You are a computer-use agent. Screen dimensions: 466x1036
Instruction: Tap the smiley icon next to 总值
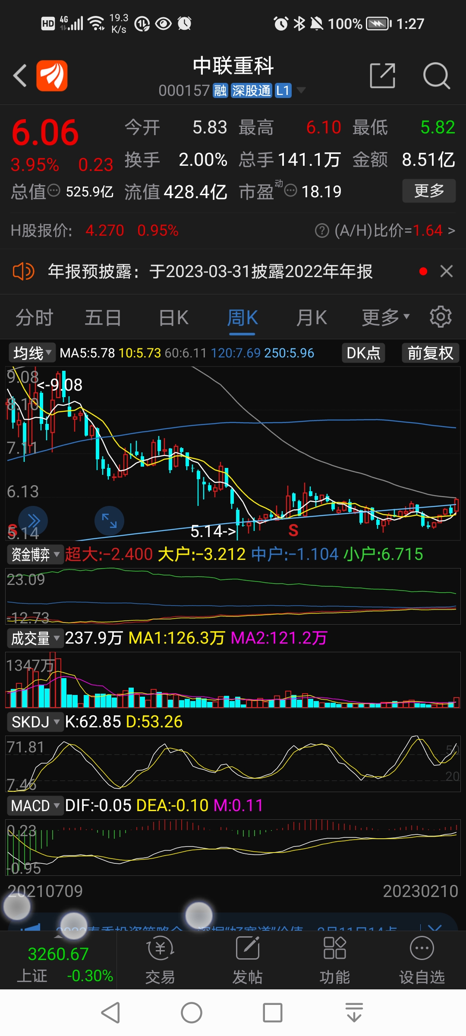pos(54,190)
